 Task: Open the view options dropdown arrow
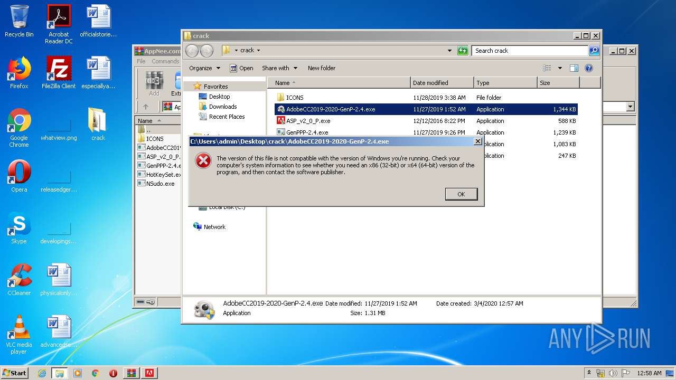point(560,68)
